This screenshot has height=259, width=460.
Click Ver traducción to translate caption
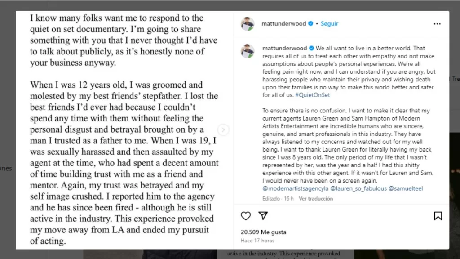316,198
